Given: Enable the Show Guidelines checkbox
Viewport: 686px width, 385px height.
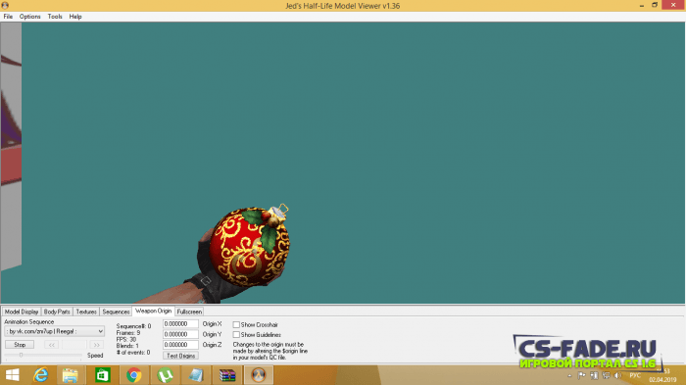Looking at the screenshot, I should click(x=236, y=335).
